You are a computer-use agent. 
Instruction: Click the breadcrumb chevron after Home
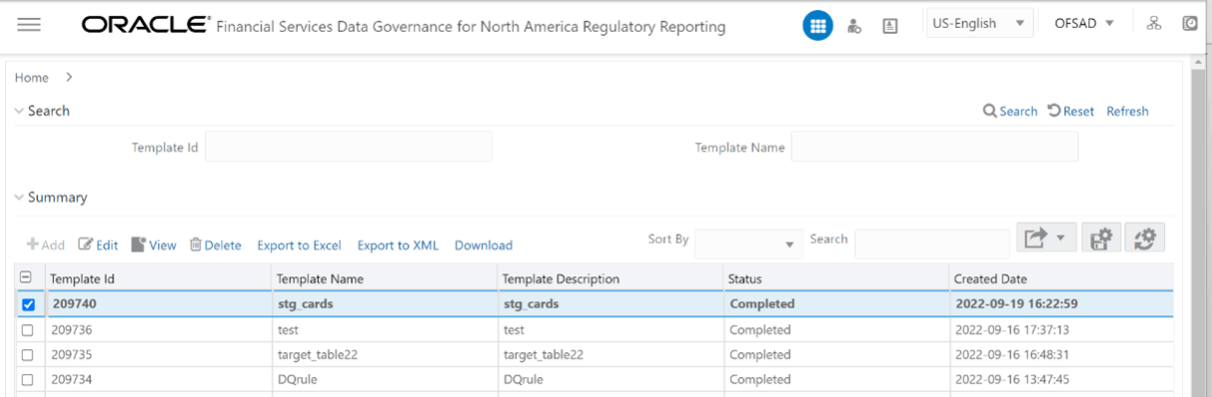69,77
